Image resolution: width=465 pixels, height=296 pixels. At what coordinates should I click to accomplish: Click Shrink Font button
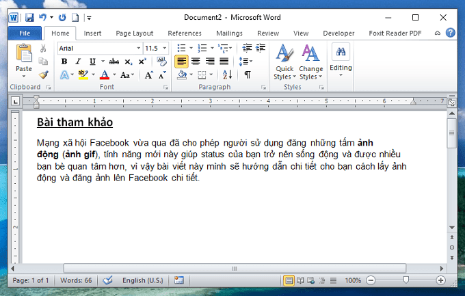(x=162, y=75)
